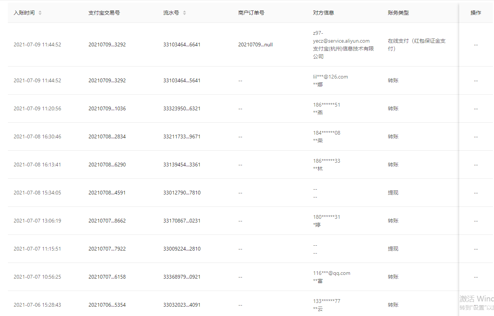The width and height of the screenshot is (494, 316).
Task: Open the 在线支付（红包保证金支付）entry
Action: pyautogui.click(x=417, y=45)
